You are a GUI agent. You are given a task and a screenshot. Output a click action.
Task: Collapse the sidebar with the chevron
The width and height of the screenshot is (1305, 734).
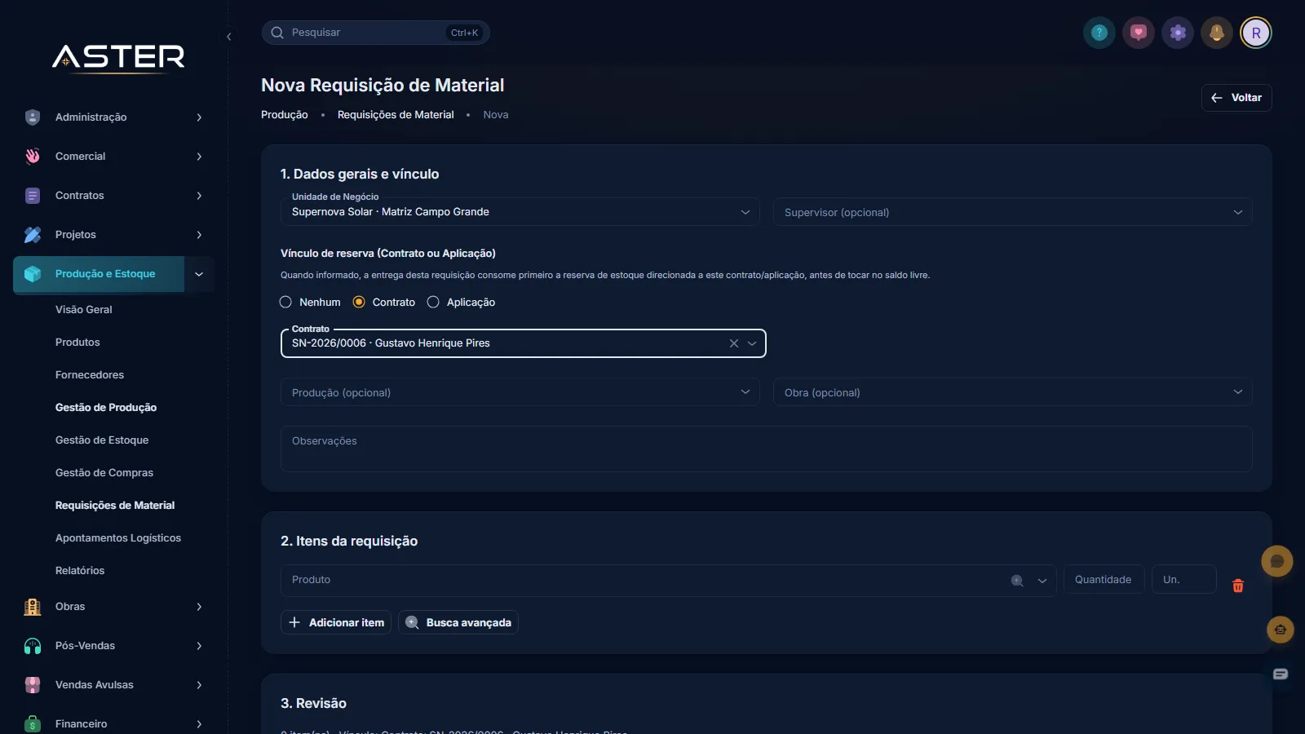point(229,37)
